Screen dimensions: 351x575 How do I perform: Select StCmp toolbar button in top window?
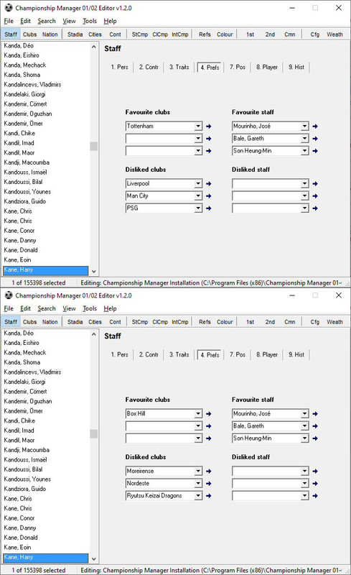[139, 34]
